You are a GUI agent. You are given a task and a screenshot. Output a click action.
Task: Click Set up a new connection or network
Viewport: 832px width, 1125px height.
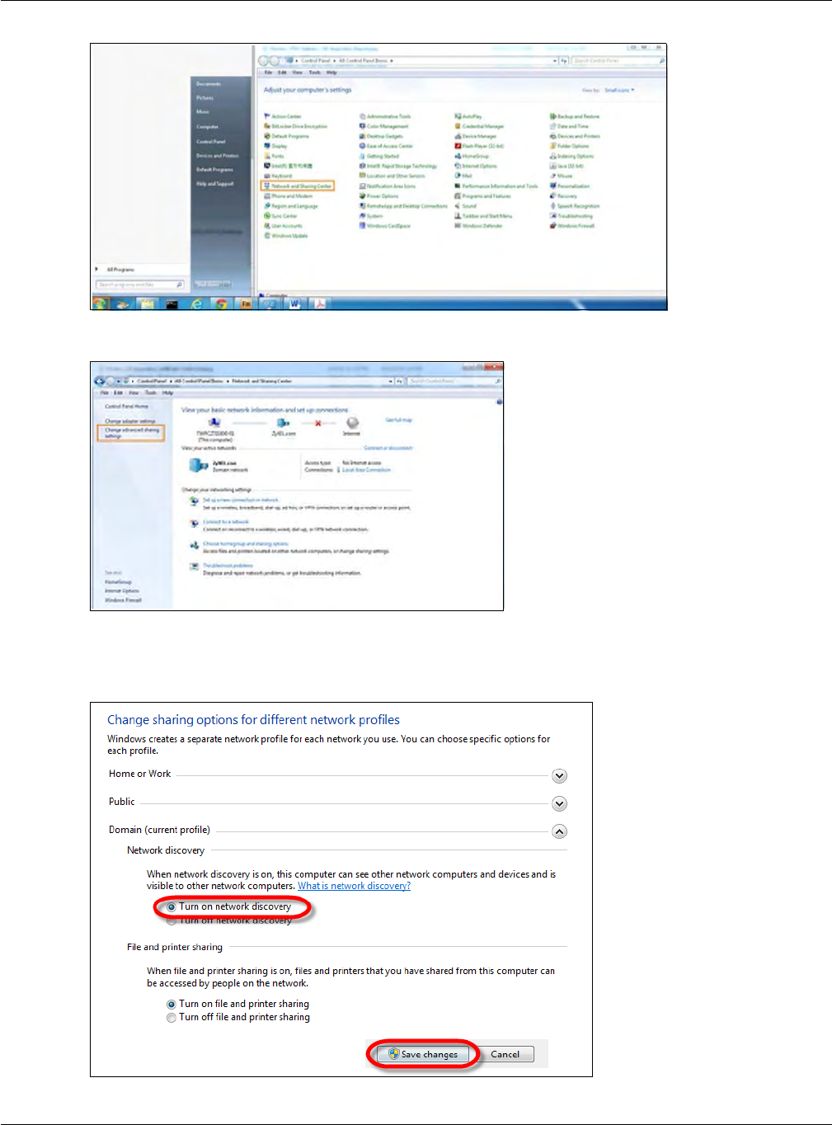pos(241,500)
